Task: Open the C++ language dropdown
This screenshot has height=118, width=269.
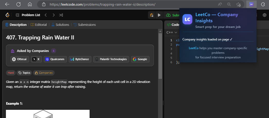Action: click(172, 33)
